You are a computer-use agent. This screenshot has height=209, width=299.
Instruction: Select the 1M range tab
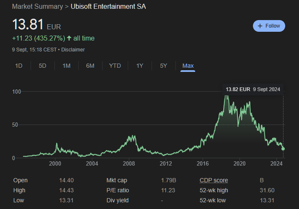tap(66, 66)
